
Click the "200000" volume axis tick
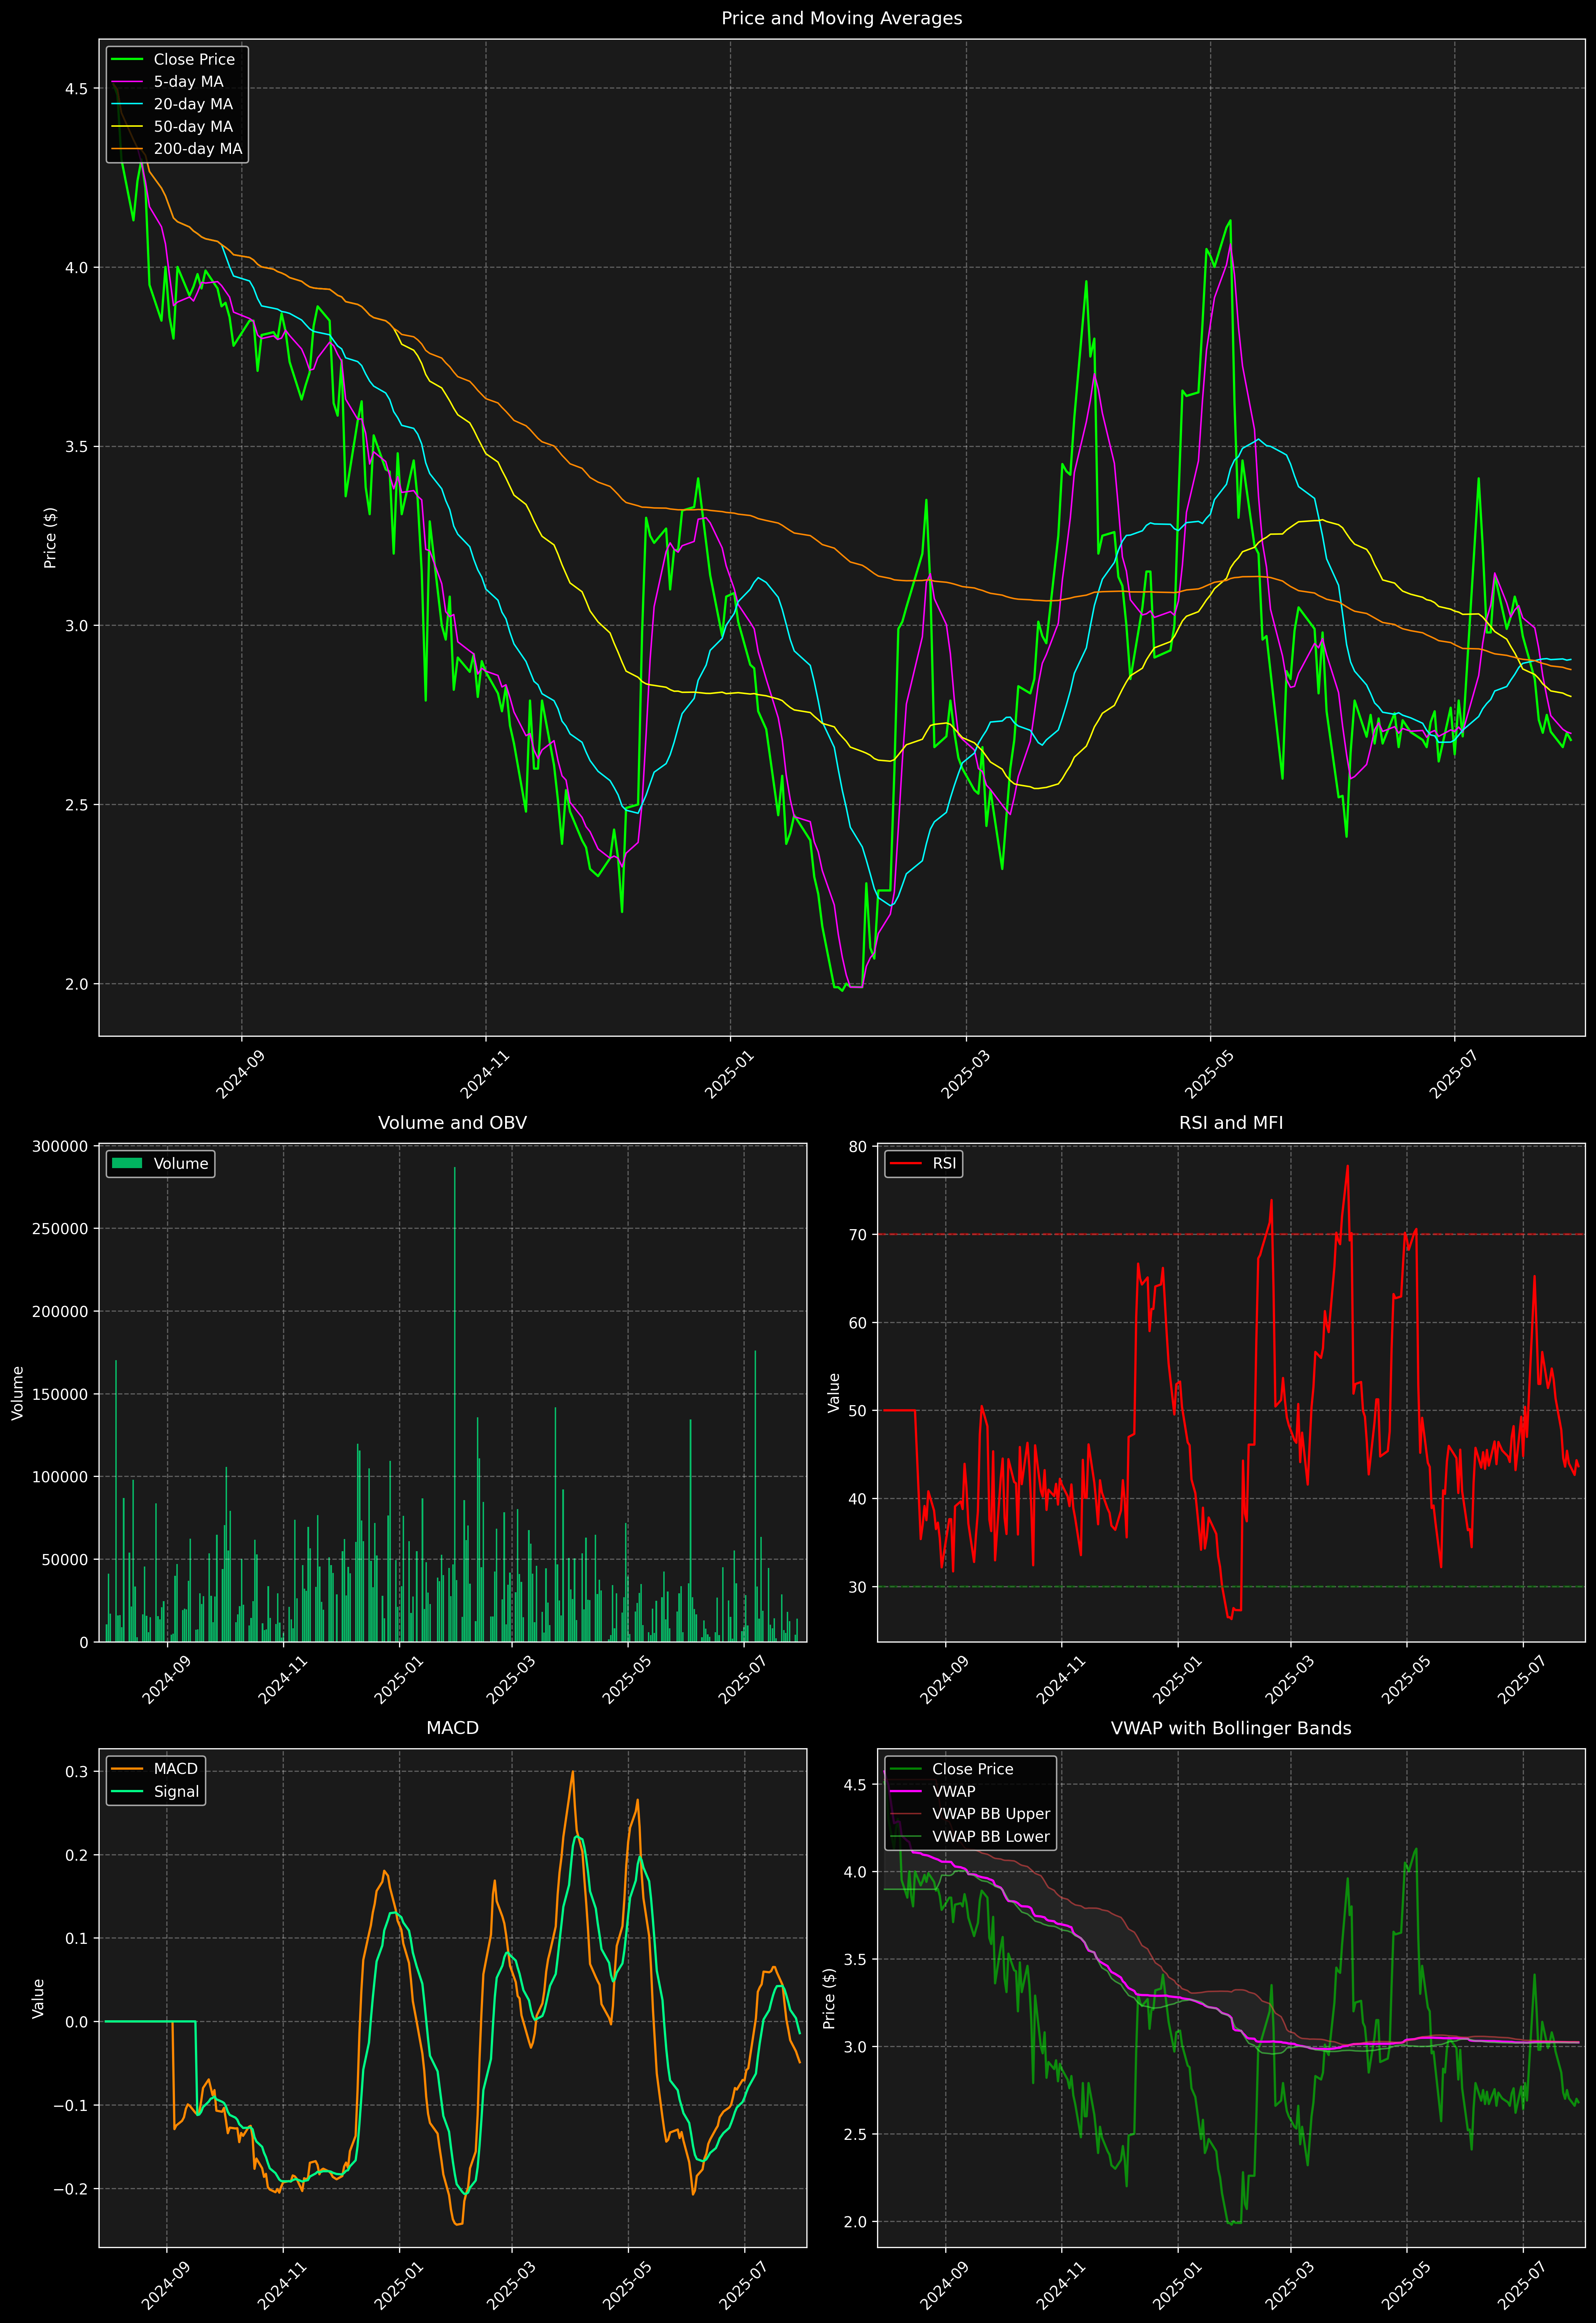coord(60,1312)
